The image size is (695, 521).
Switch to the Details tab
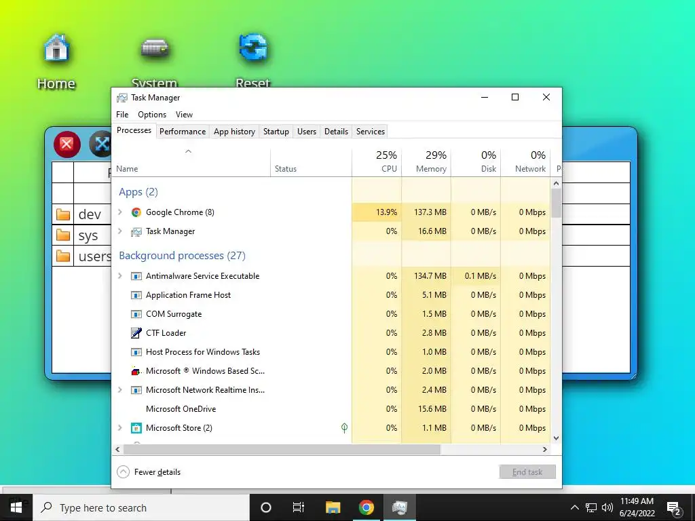click(x=336, y=132)
